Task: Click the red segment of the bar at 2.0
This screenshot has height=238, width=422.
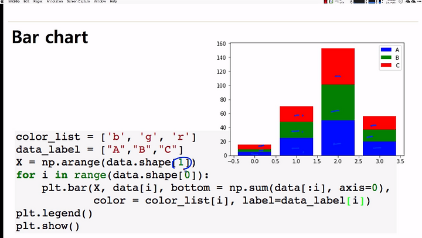Action: 338,66
